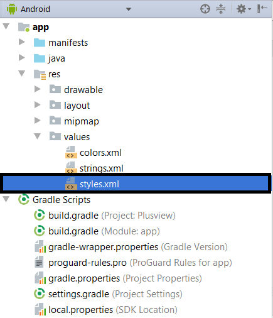Click the hide panel icon

262,9
